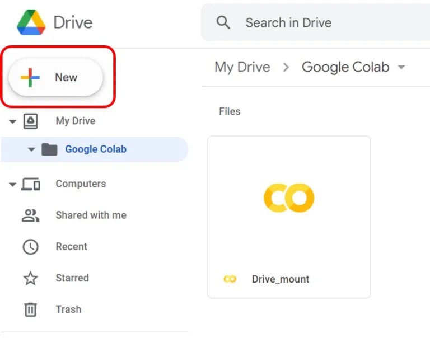
Task: Expand the Computers tree arrow
Action: (x=12, y=184)
